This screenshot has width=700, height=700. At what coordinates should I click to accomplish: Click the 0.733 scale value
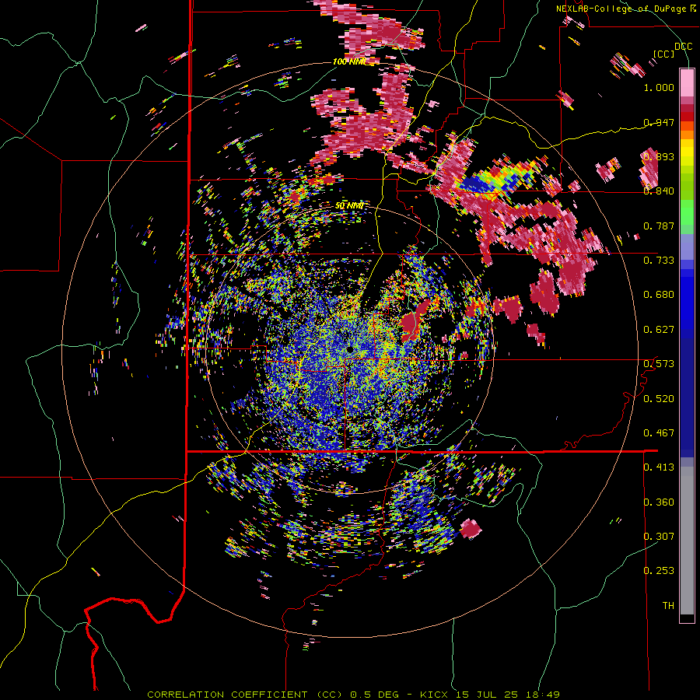coord(659,261)
